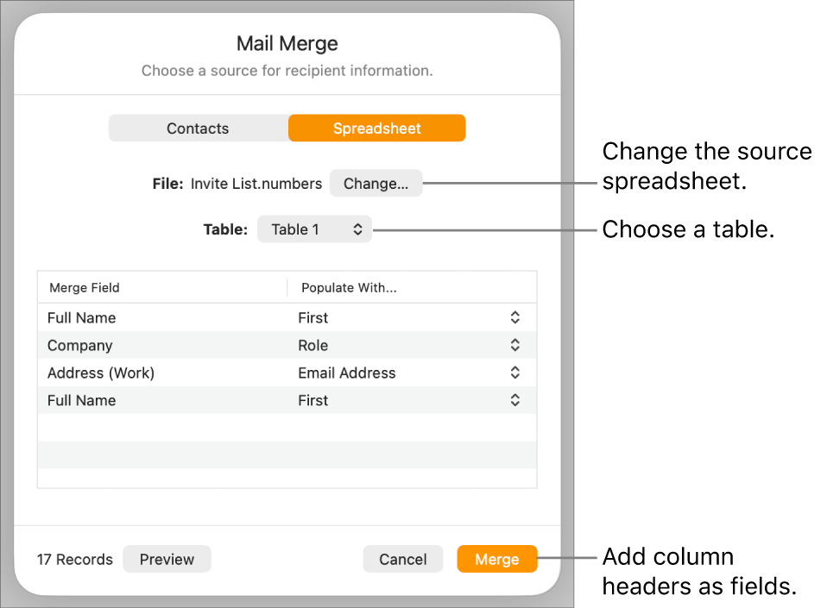The height and width of the screenshot is (608, 827).
Task: Switch to the Contacts tab
Action: coord(198,128)
